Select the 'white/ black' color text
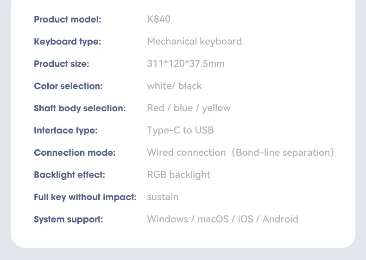This screenshot has width=366, height=260. pyautogui.click(x=174, y=86)
